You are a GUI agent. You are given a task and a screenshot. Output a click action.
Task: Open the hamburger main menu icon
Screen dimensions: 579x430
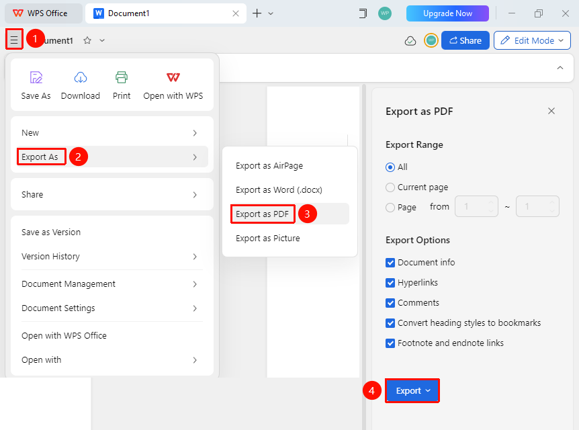[14, 40]
